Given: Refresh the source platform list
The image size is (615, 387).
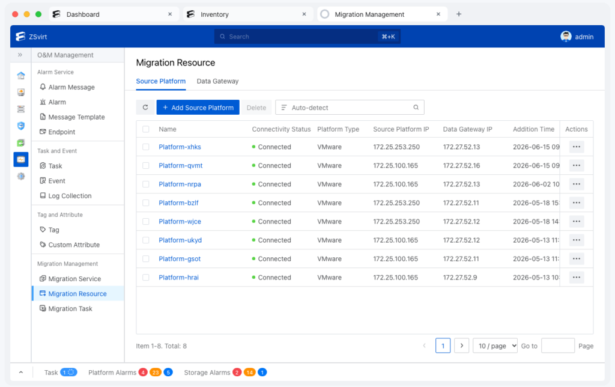Looking at the screenshot, I should [x=145, y=107].
